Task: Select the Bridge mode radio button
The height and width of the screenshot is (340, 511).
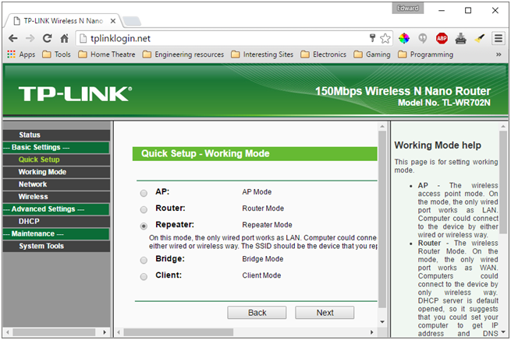Action: pos(144,260)
